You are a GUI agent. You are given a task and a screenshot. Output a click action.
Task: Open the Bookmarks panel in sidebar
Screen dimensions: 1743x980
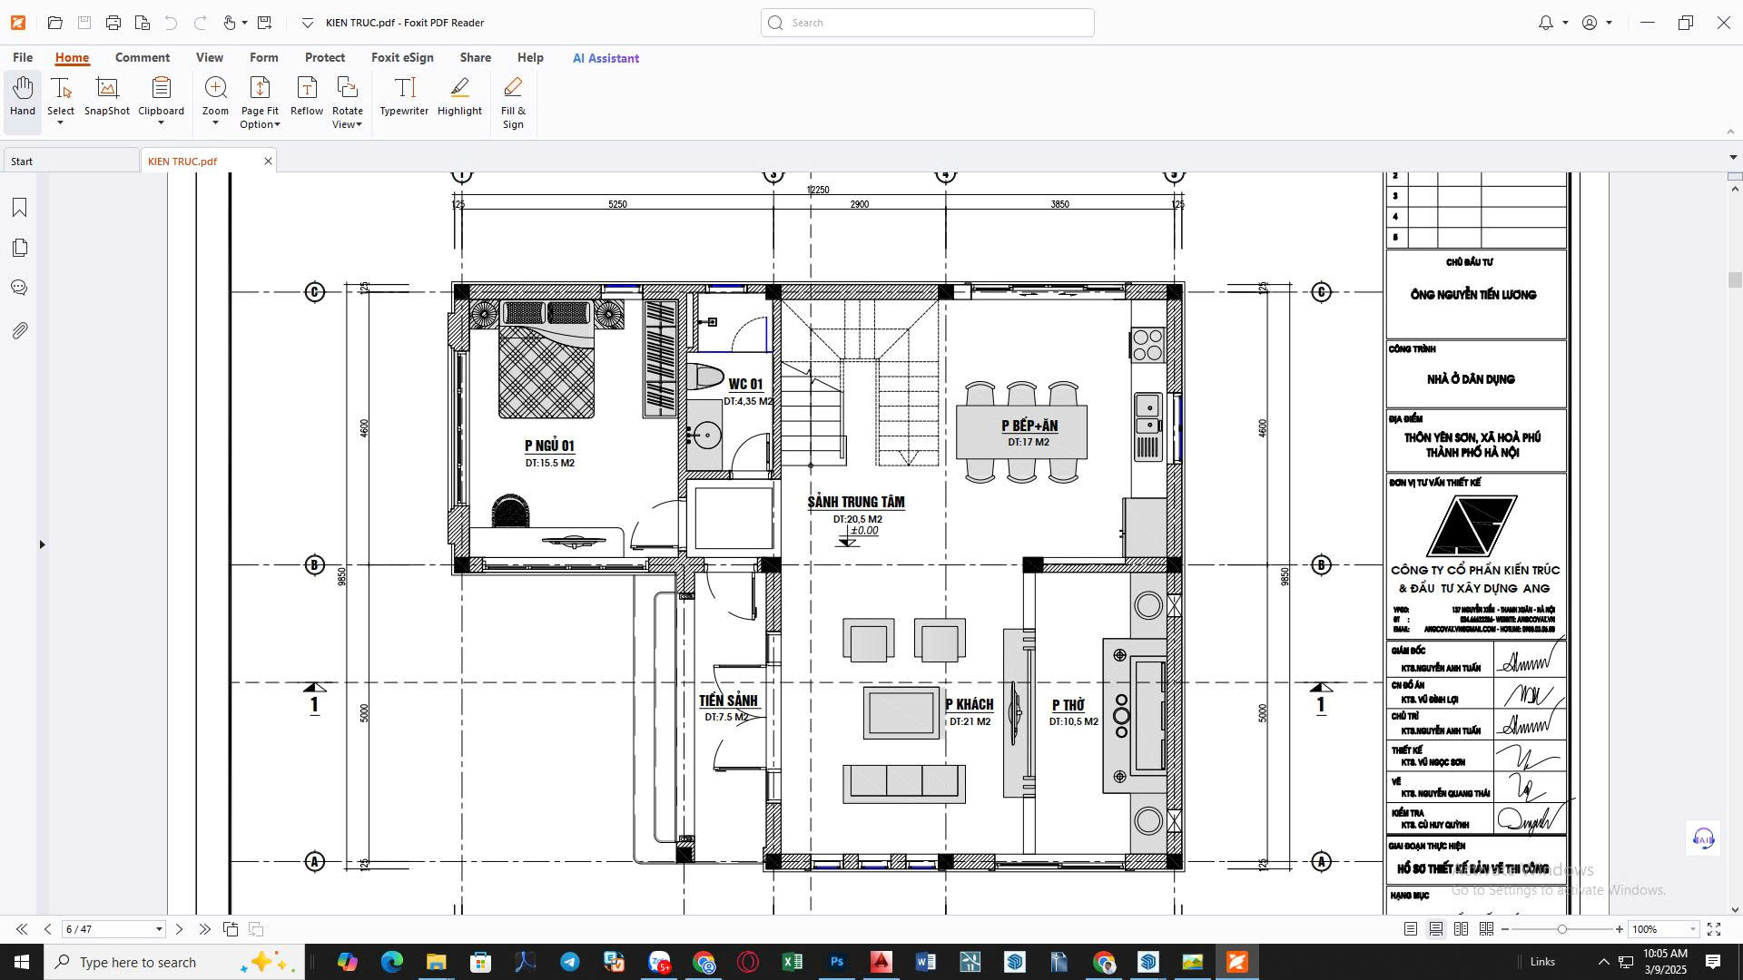(19, 208)
